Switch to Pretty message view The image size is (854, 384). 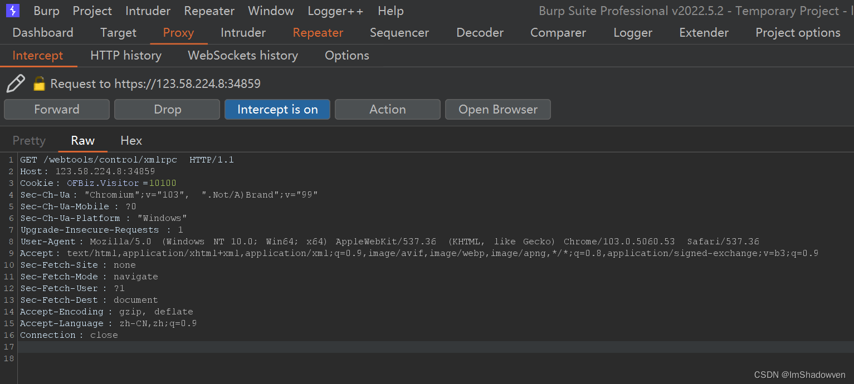(29, 141)
